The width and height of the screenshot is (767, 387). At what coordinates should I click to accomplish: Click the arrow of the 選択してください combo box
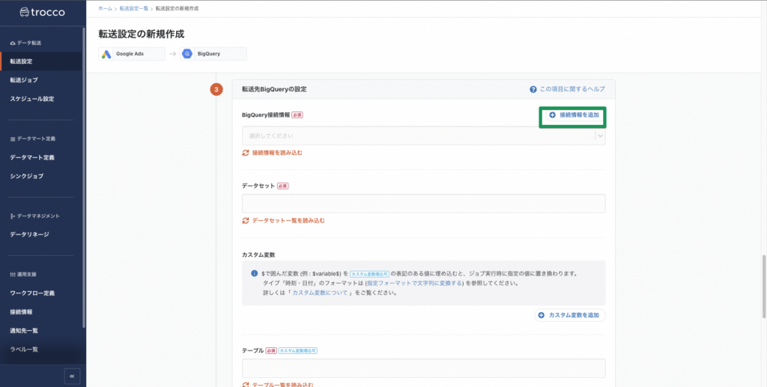click(599, 136)
